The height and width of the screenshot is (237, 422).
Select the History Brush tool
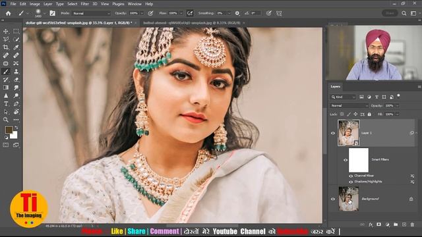[x=6, y=80]
